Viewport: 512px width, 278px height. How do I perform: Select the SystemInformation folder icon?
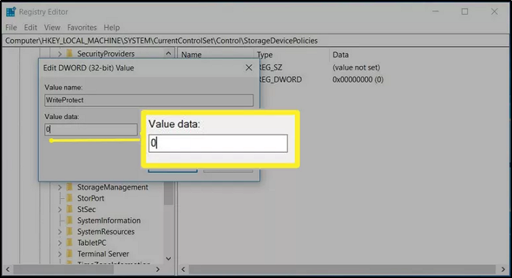(x=69, y=220)
